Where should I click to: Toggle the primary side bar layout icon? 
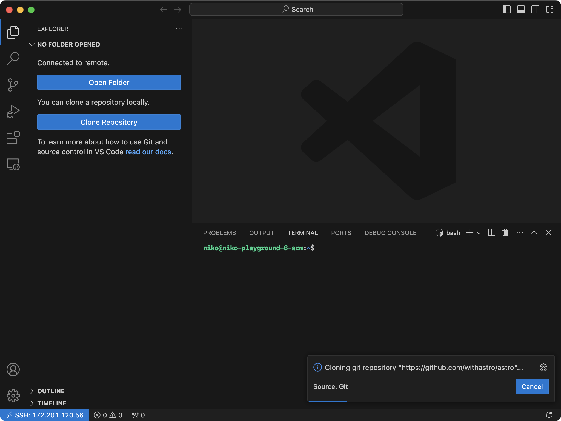coord(507,10)
